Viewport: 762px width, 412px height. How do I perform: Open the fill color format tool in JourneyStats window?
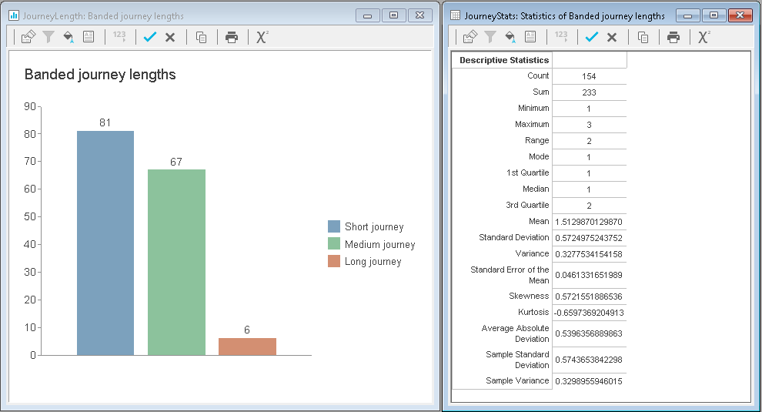(x=510, y=37)
